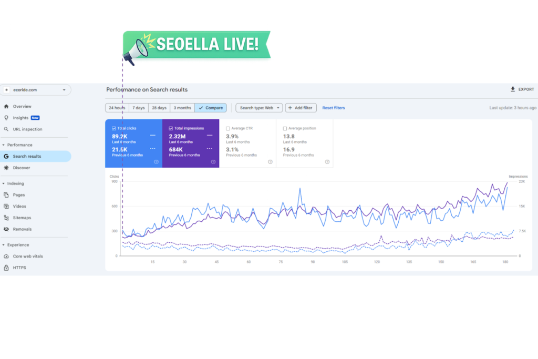Screen dimensions: 538x359
Task: Click the Add filter button
Action: pyautogui.click(x=301, y=108)
